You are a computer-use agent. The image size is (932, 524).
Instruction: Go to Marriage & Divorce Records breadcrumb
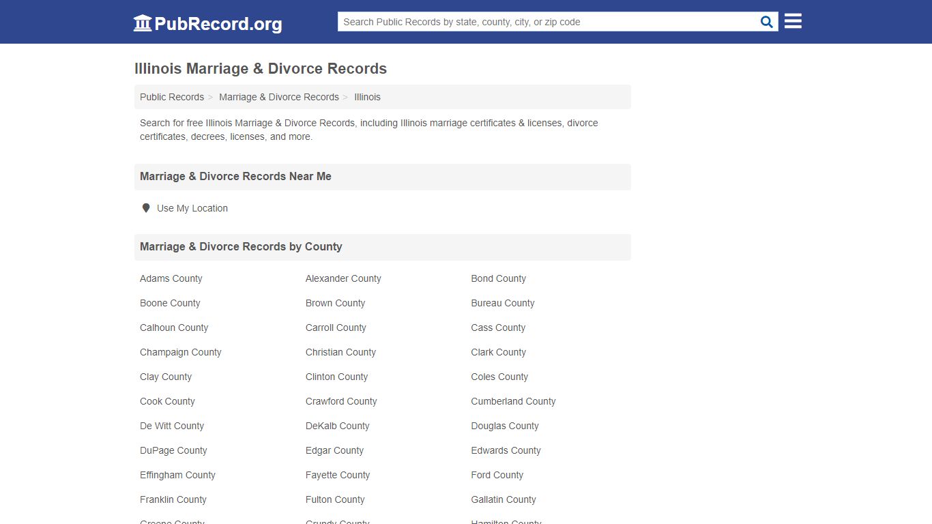click(279, 97)
